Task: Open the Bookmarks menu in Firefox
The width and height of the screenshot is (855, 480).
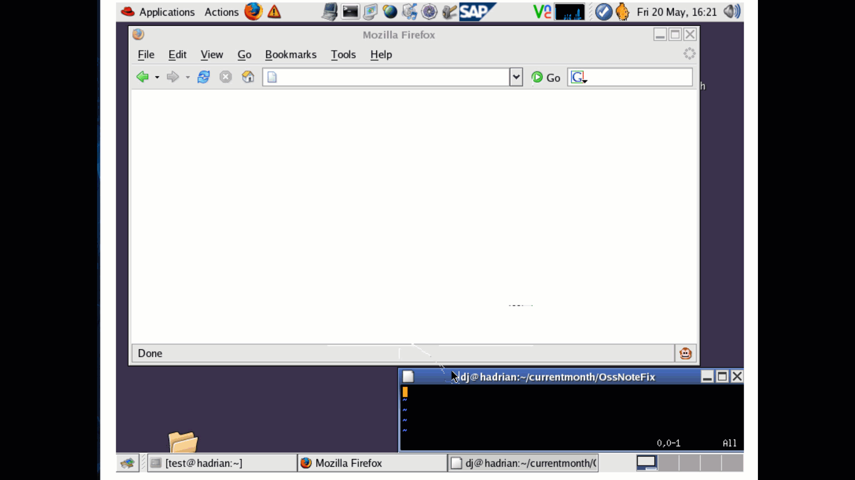Action: pyautogui.click(x=291, y=55)
